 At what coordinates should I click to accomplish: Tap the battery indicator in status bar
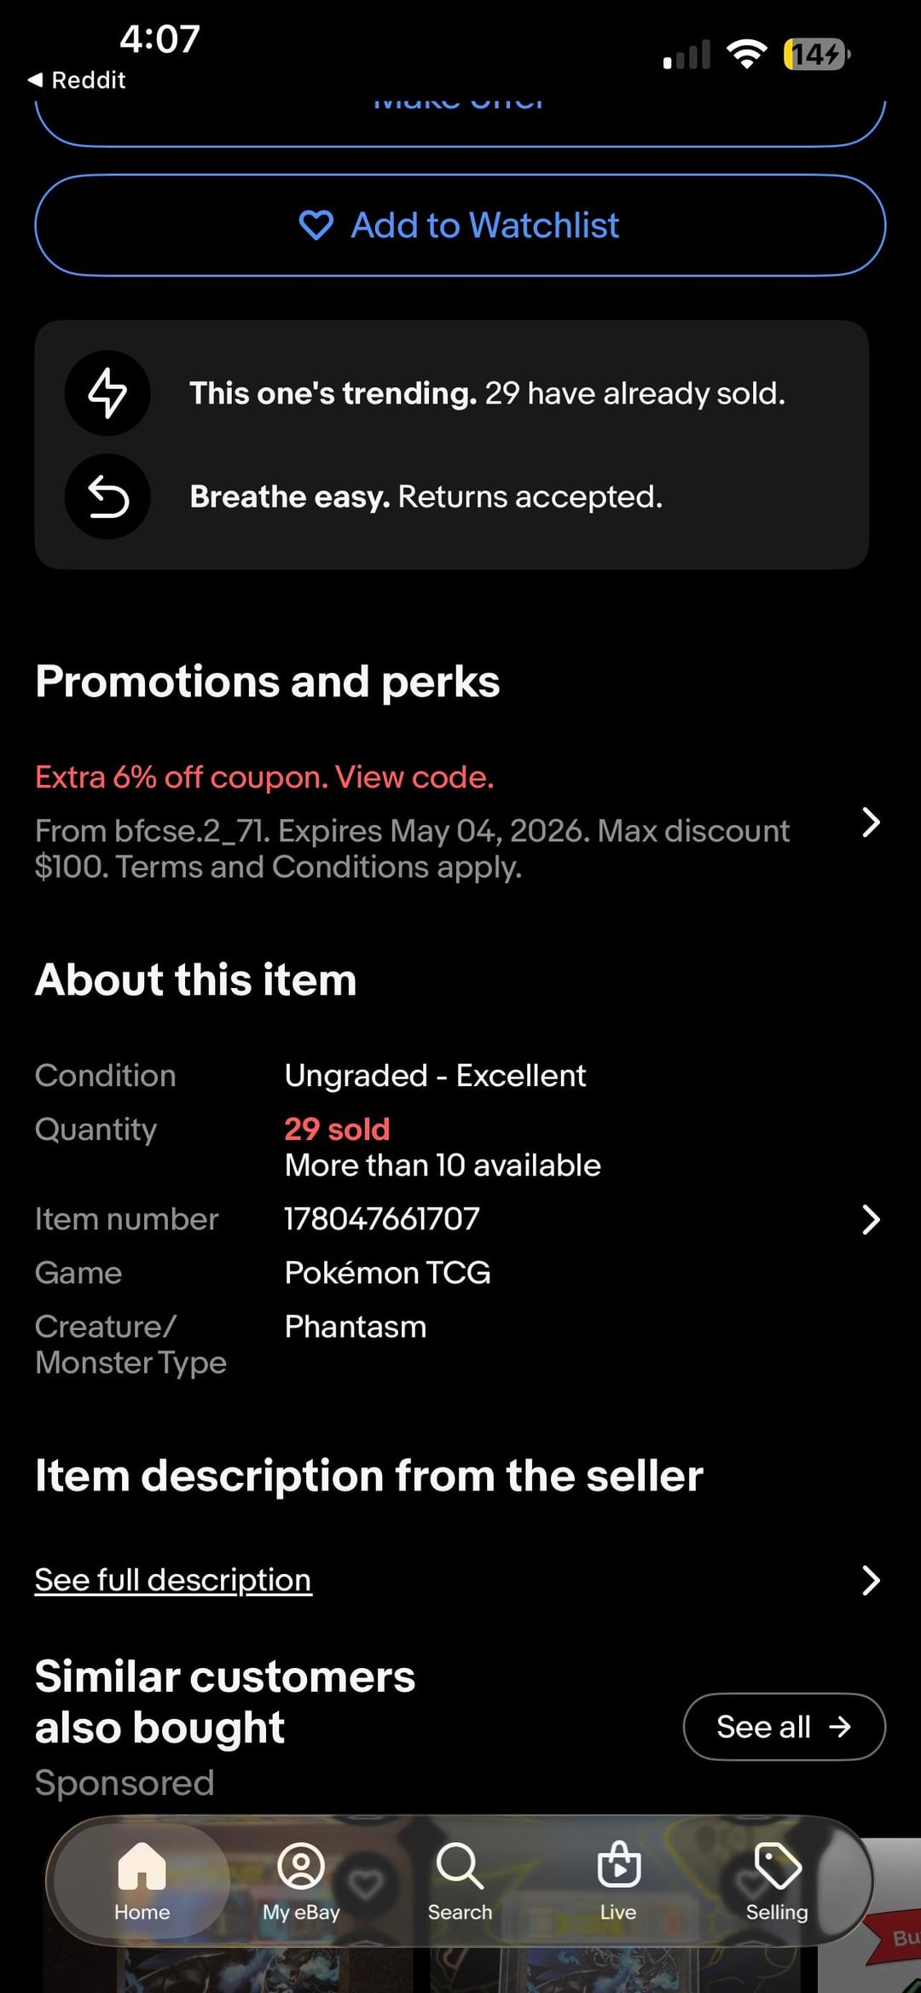(x=816, y=55)
